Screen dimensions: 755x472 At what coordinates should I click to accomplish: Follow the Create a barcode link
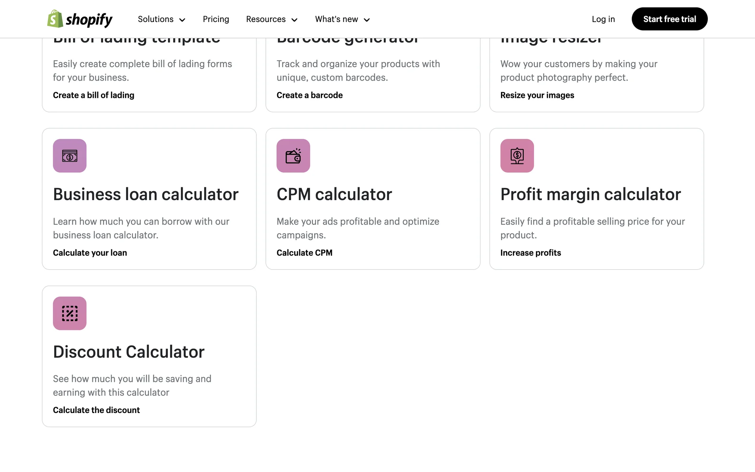coord(309,95)
